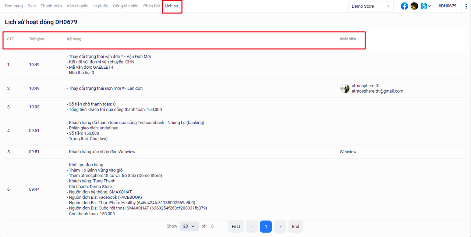Click the round page avatar in header
Viewport: 471px width, 237px height.
point(414,6)
